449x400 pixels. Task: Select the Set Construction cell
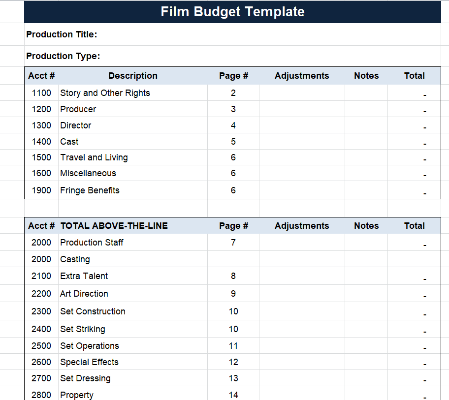tap(93, 311)
